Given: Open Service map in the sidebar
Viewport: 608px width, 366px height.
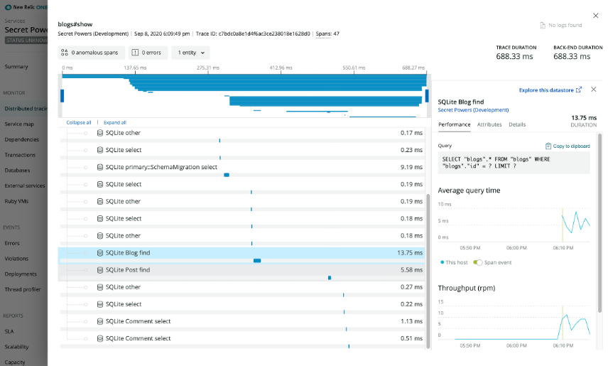Looking at the screenshot, I should 19,124.
